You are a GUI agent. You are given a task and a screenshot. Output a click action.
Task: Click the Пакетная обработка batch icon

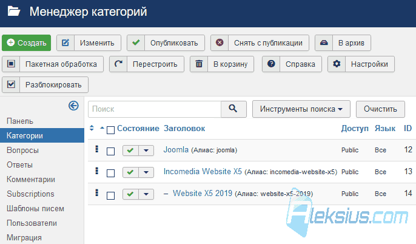(x=11, y=64)
